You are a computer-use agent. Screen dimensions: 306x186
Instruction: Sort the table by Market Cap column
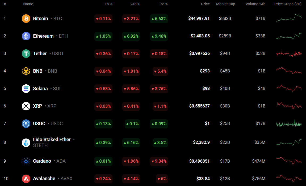coord(225,4)
